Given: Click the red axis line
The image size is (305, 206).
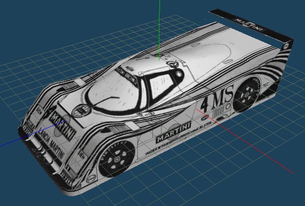Looking at the screenshot, I should pyautogui.click(x=245, y=141).
